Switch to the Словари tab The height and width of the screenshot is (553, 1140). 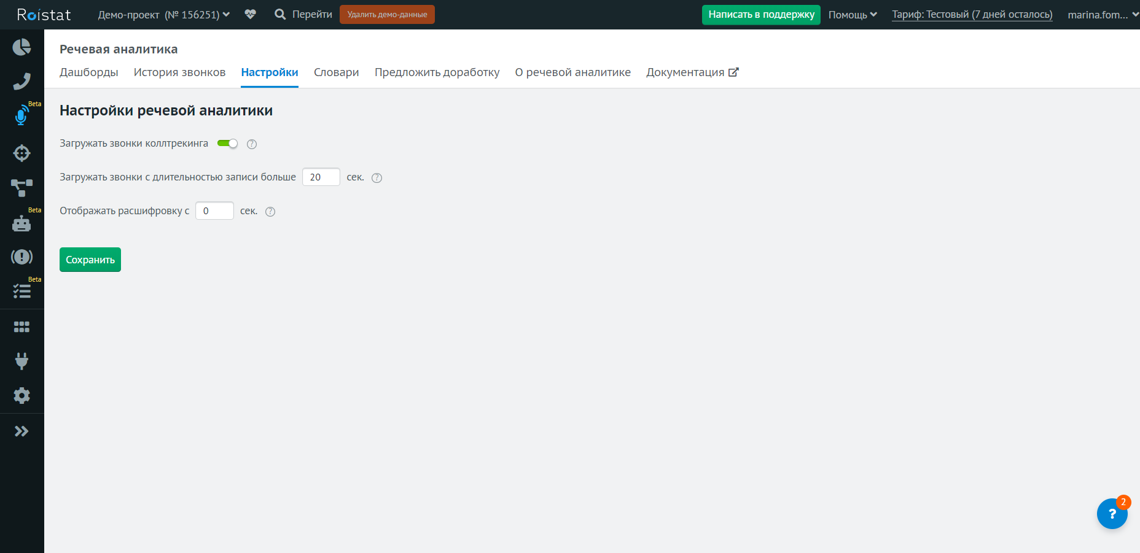[x=336, y=72]
